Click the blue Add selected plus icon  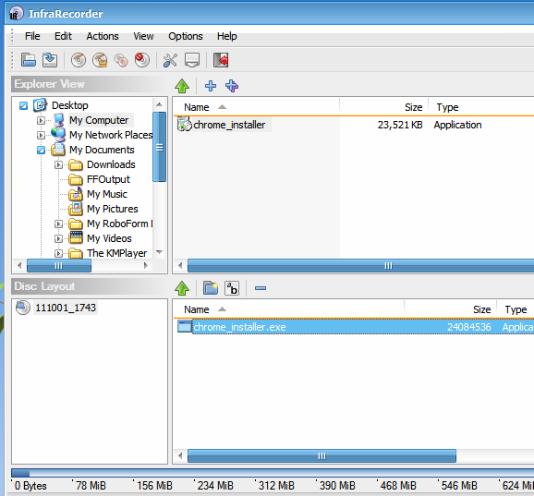tap(211, 86)
